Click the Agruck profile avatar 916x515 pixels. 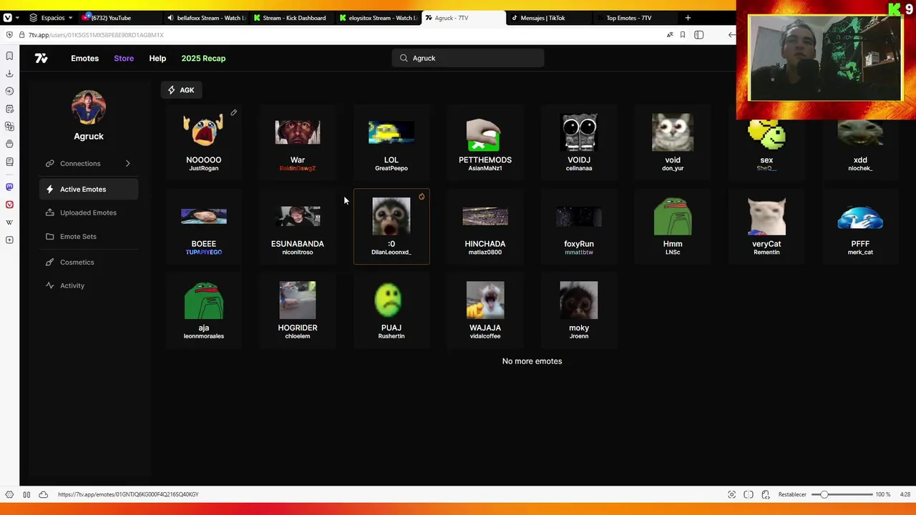[x=89, y=107]
